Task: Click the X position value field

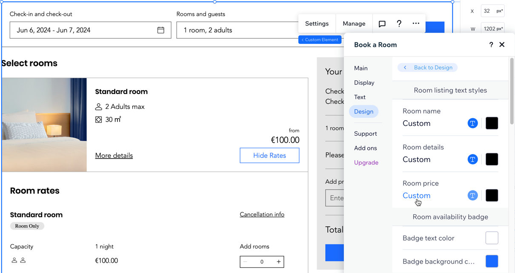Action: tap(492, 11)
